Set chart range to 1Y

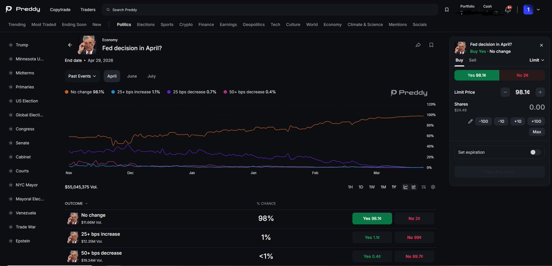point(394,187)
